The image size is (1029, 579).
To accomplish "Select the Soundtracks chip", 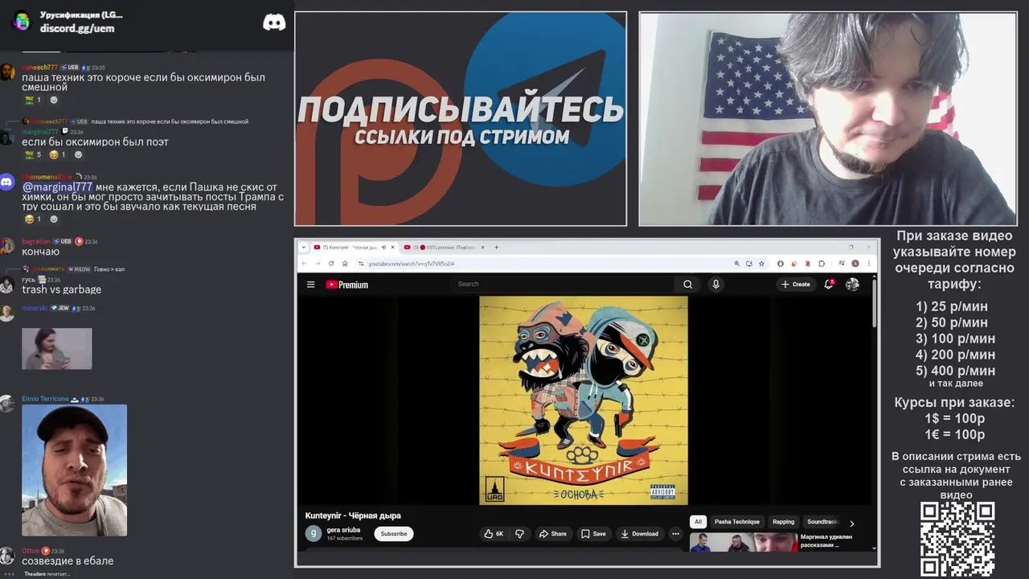I will (822, 522).
